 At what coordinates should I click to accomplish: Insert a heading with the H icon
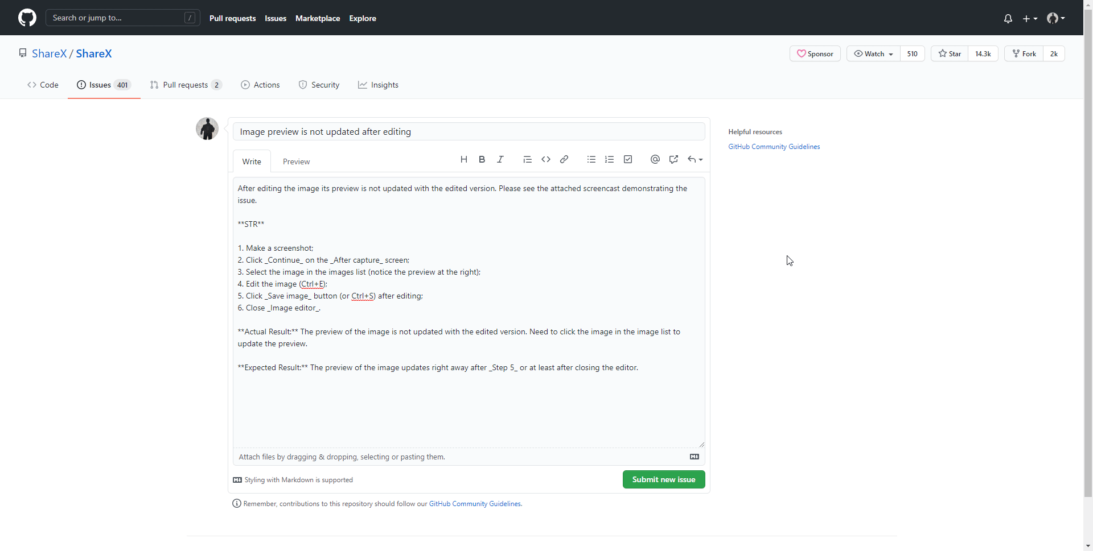[x=464, y=160]
